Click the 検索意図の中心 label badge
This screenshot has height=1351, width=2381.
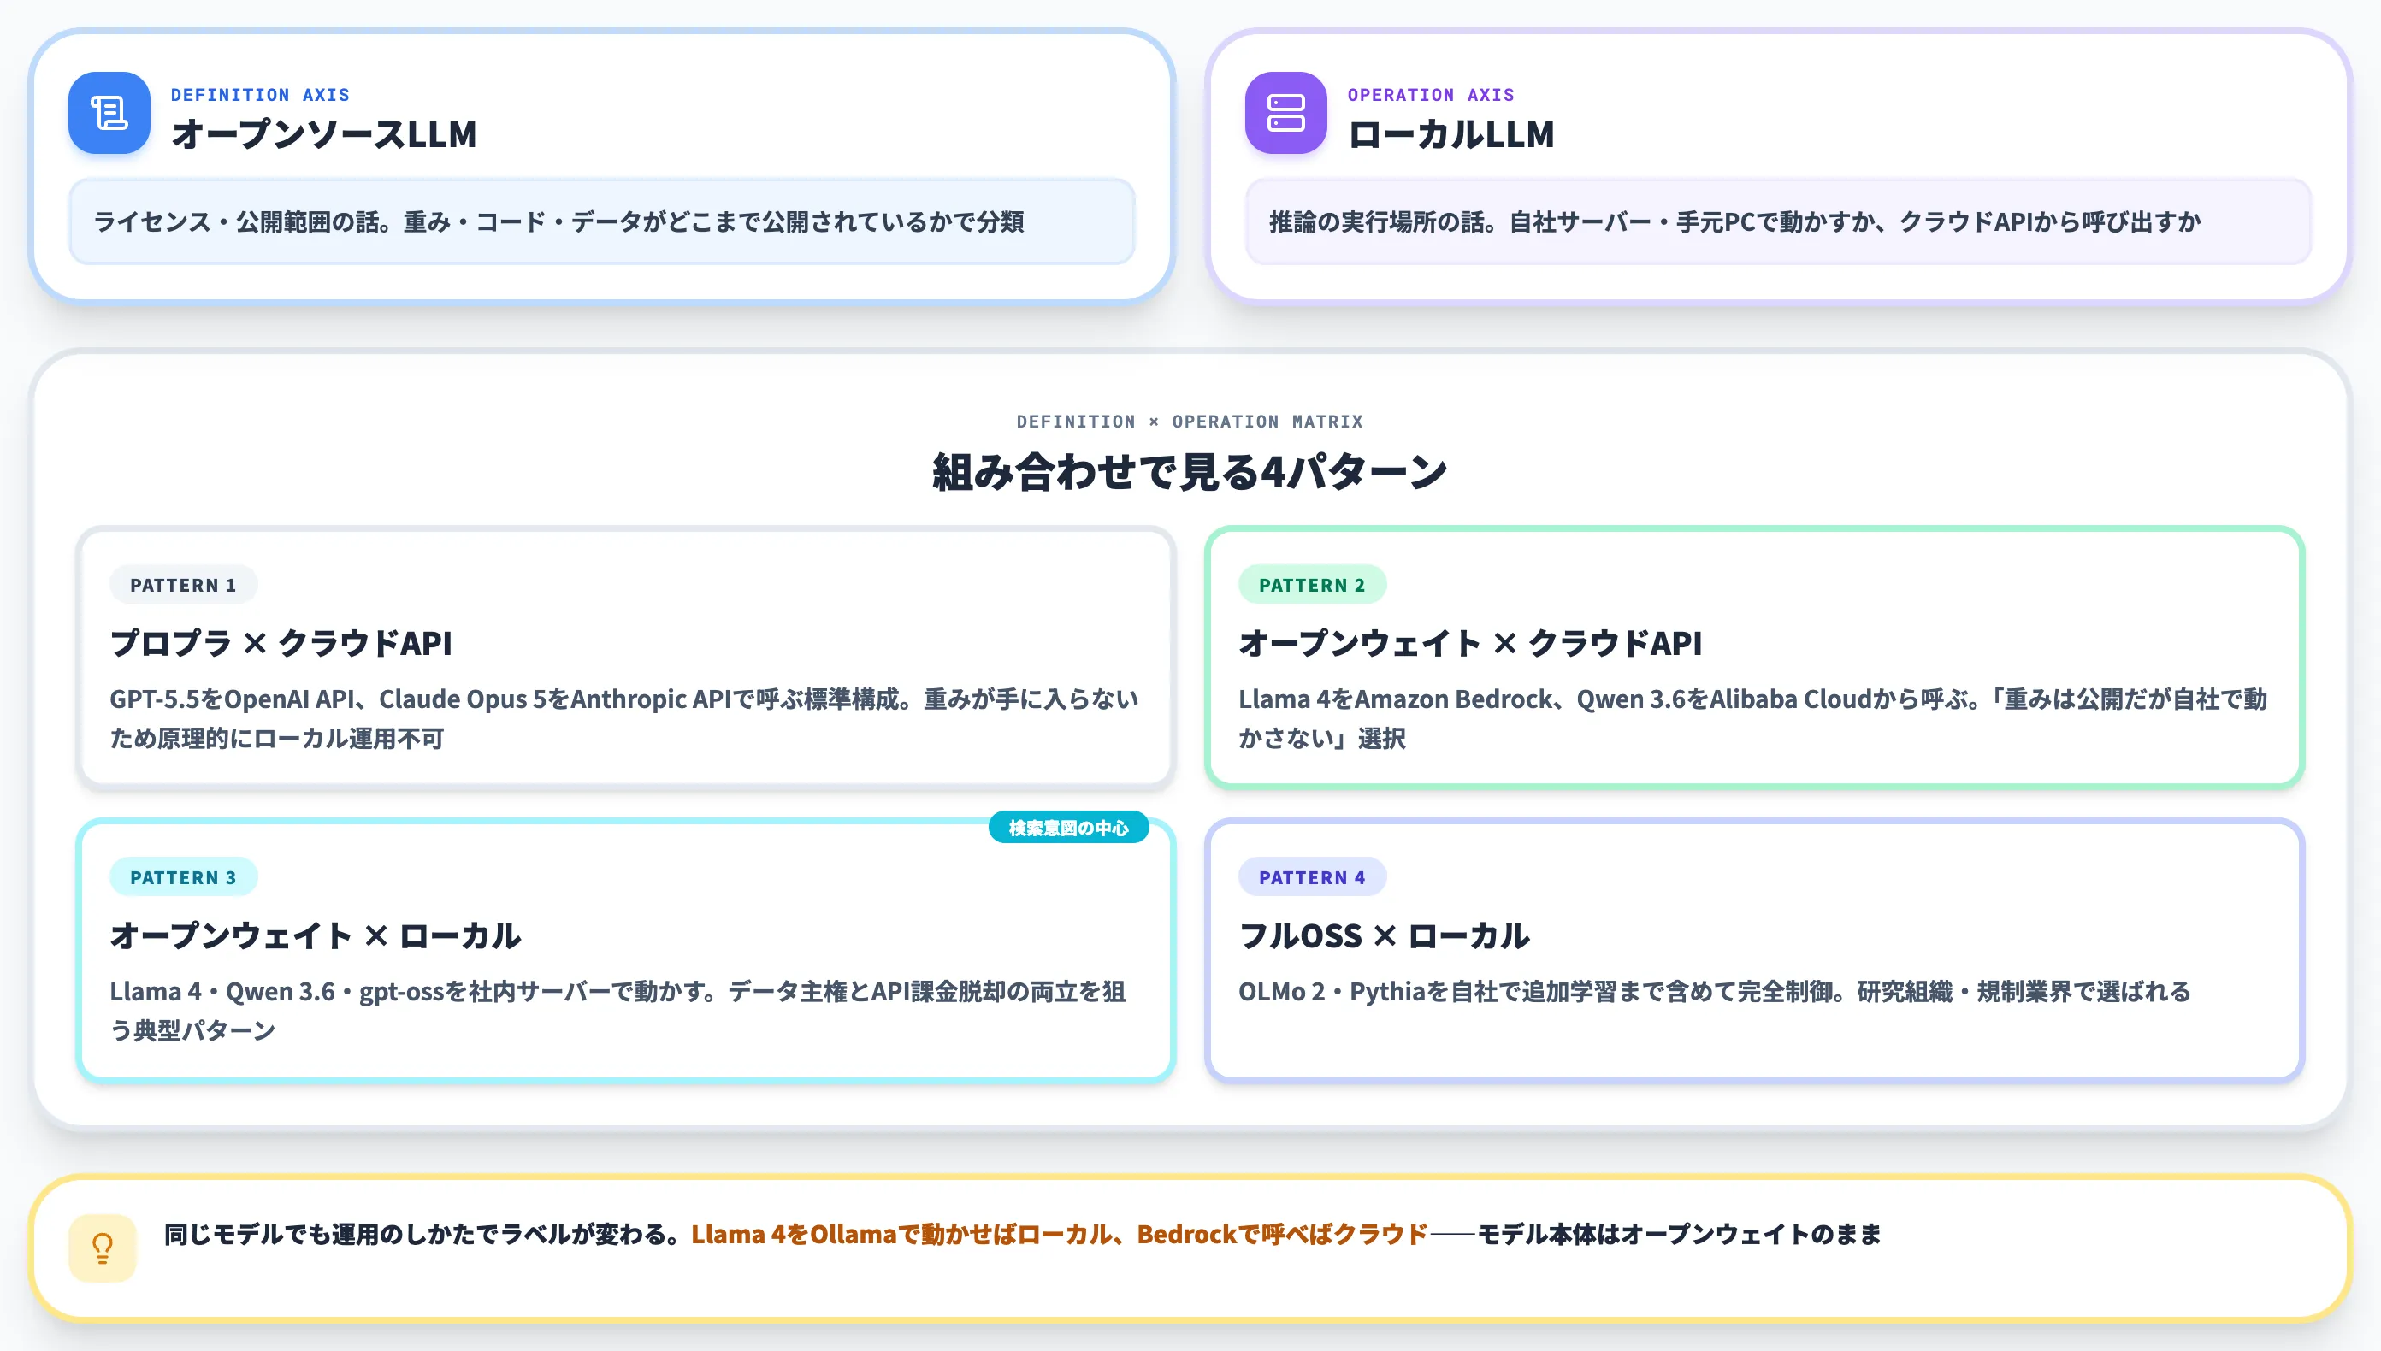tap(1069, 828)
